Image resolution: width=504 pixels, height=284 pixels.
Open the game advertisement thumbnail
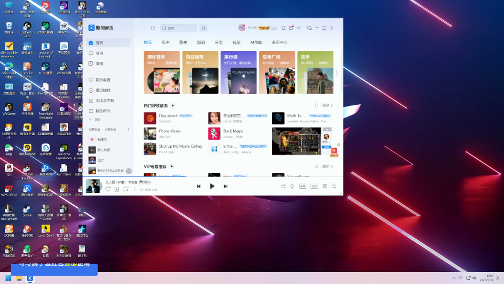point(296,141)
